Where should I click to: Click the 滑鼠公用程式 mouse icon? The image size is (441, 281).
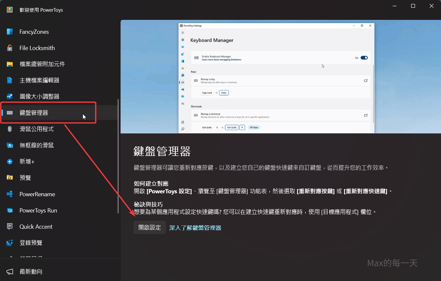click(x=10, y=129)
